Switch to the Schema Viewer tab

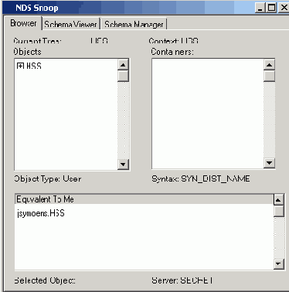click(71, 24)
